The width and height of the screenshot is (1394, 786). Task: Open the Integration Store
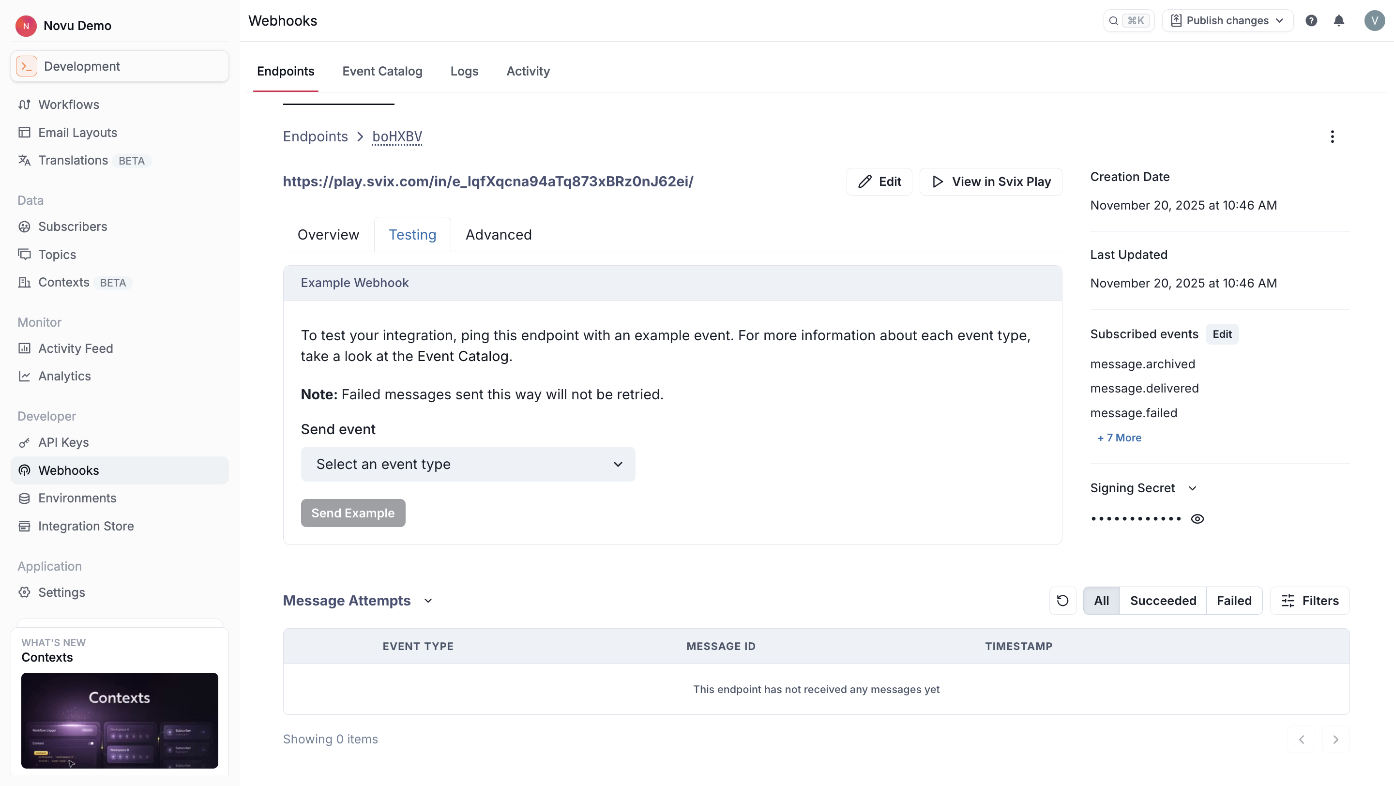[x=86, y=525]
